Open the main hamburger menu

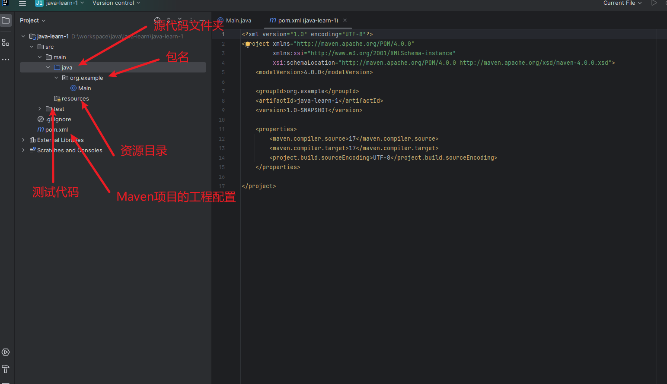click(22, 3)
